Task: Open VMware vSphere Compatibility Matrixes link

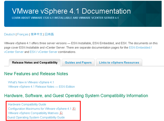Action: pos(33,113)
